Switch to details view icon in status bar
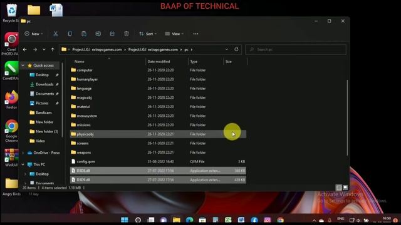This screenshot has width=401, height=225. [338, 187]
